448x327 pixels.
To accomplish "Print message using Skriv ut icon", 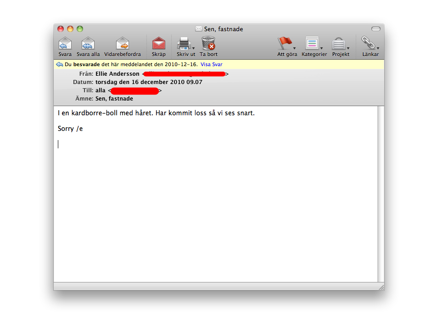I will click(x=184, y=44).
